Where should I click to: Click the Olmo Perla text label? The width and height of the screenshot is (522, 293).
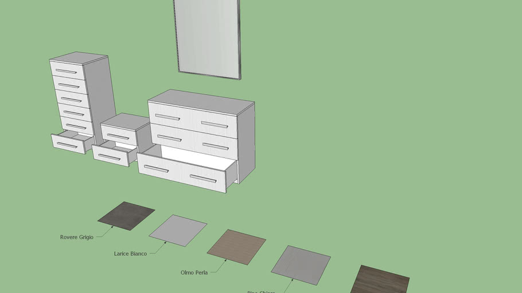coord(194,272)
